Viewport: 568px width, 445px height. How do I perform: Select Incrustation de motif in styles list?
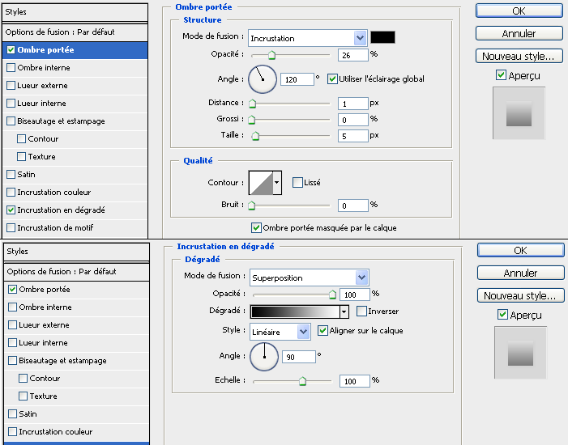(x=55, y=228)
